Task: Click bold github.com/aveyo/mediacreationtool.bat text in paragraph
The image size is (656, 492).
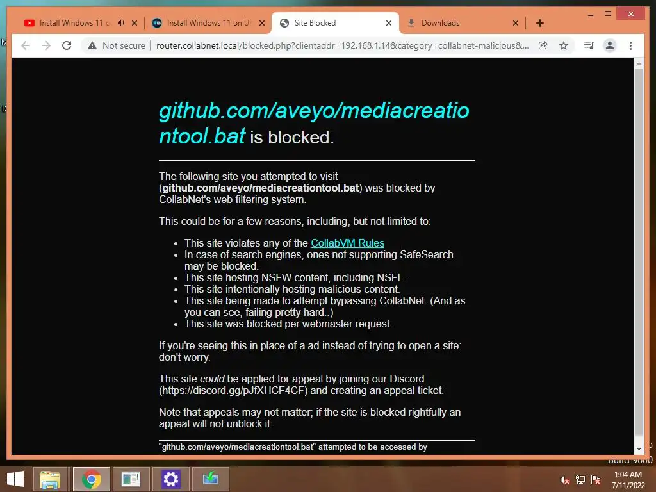Action: (x=261, y=188)
